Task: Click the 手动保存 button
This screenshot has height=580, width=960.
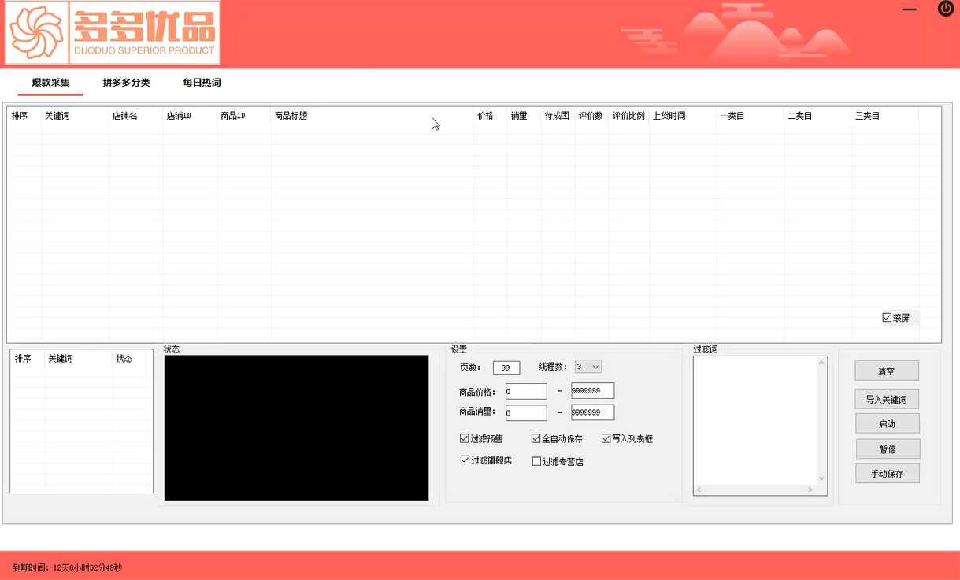Action: point(888,474)
